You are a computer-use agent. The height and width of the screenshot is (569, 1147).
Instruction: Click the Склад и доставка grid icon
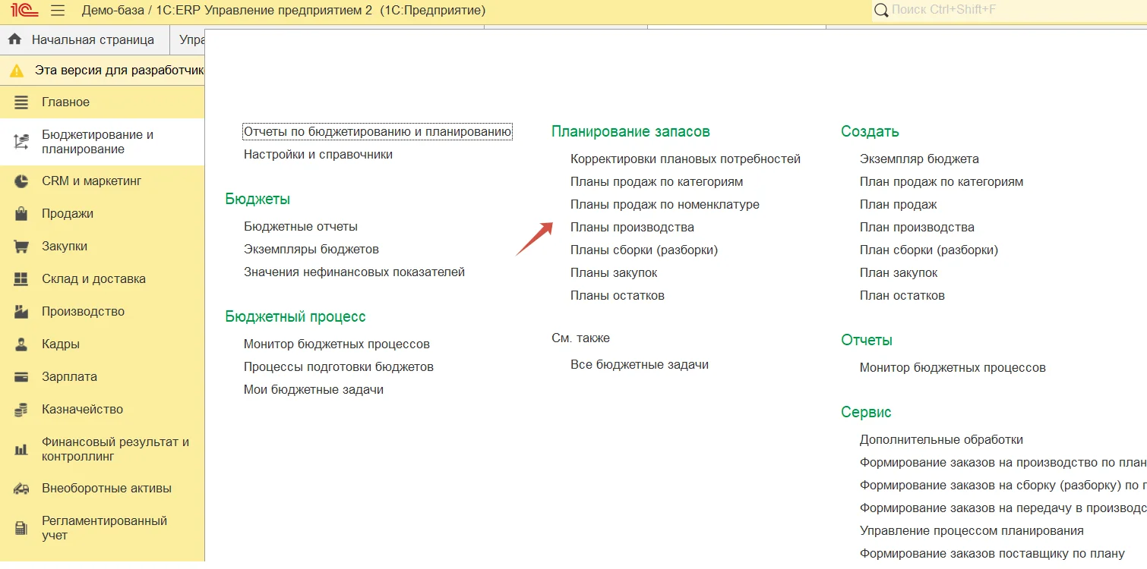[21, 279]
